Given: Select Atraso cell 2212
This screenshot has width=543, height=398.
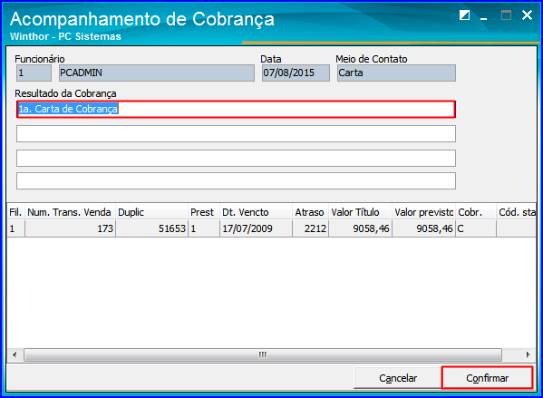Looking at the screenshot, I should click(x=310, y=228).
